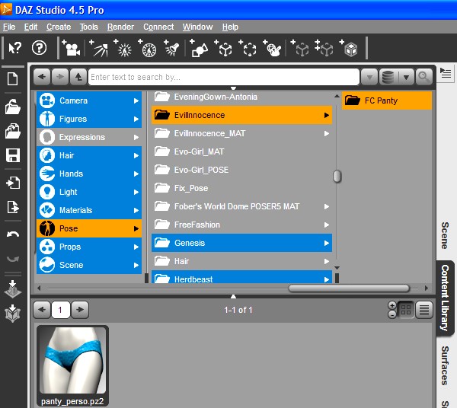457x408 pixels.
Task: Switch to the Surfaces tab
Action: (x=445, y=366)
